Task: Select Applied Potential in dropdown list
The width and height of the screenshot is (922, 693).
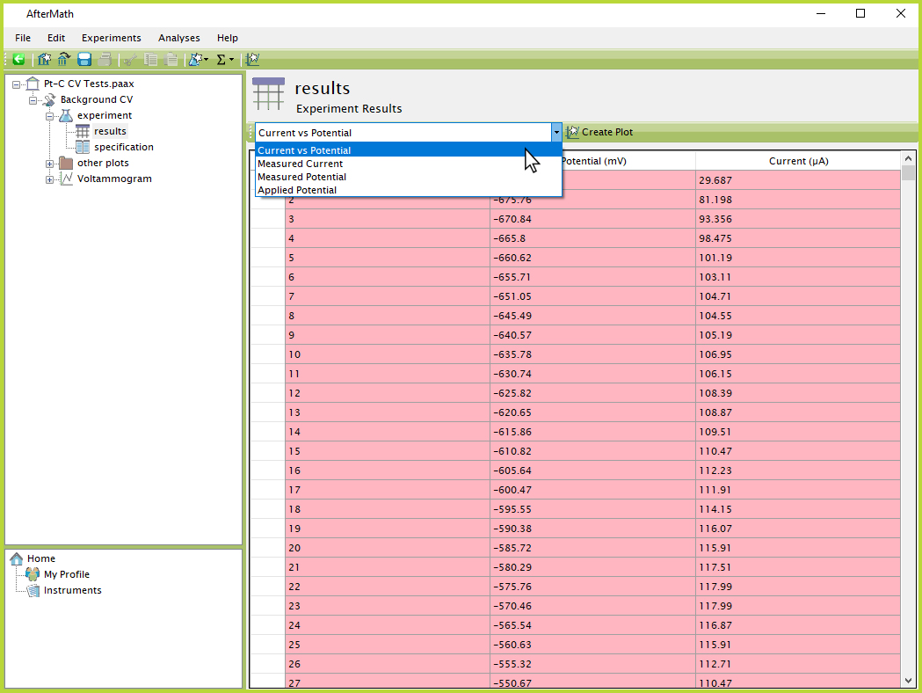Action: (x=297, y=190)
